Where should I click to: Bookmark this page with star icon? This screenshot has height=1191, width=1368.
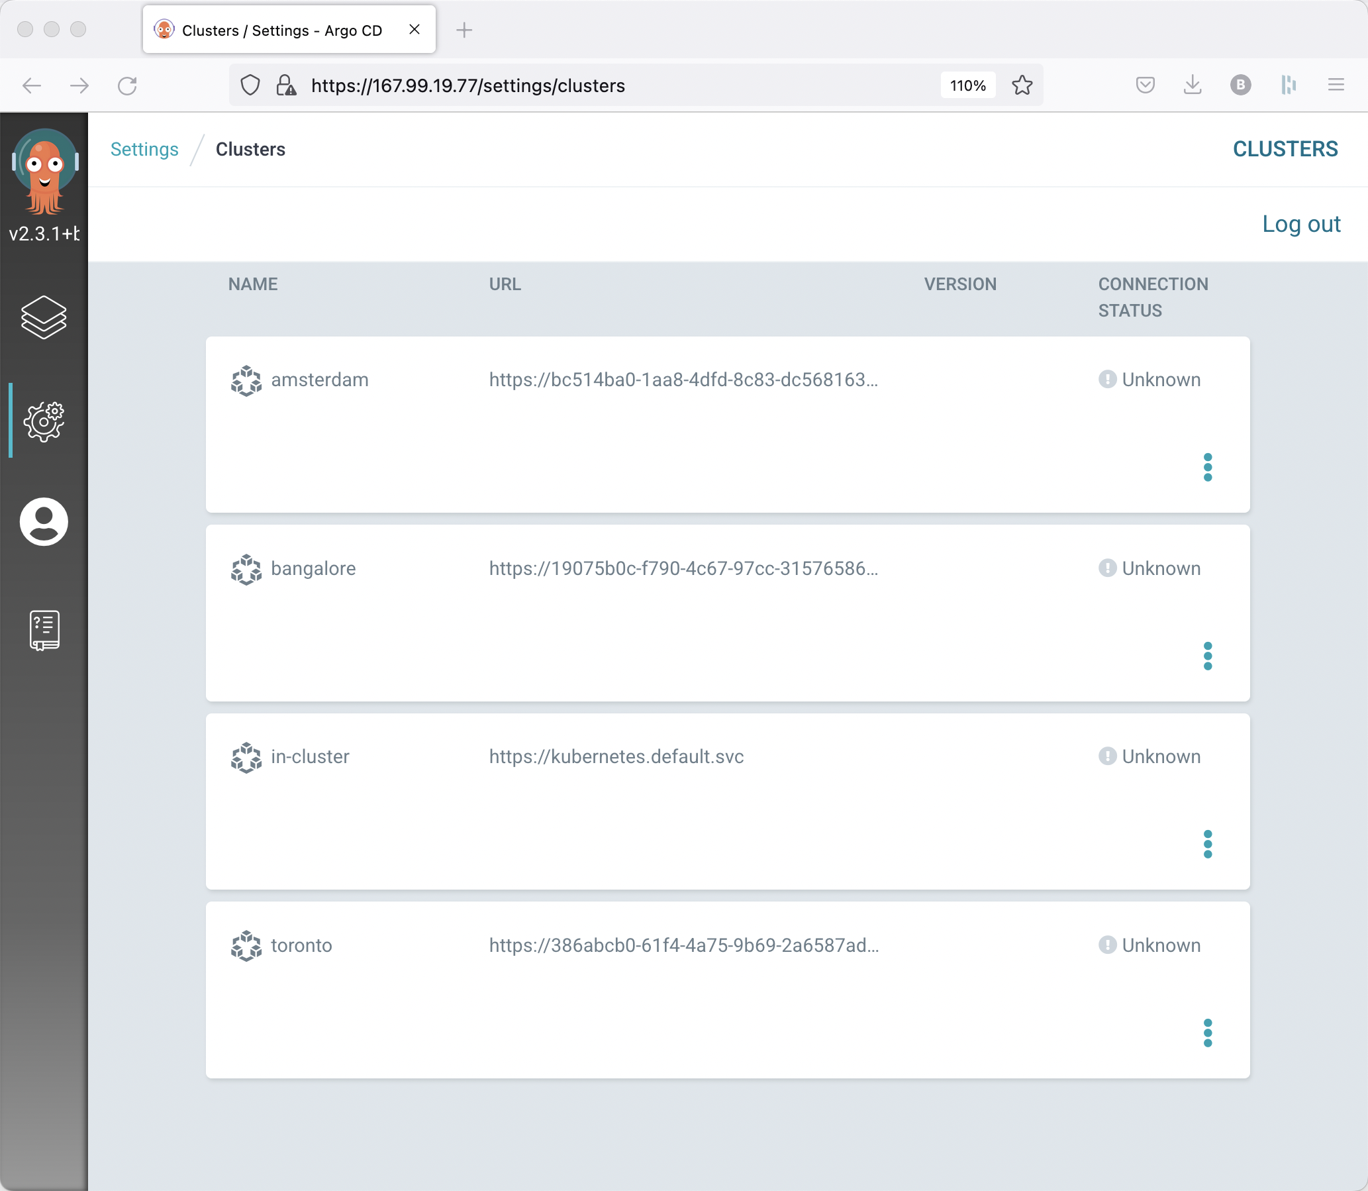1022,85
